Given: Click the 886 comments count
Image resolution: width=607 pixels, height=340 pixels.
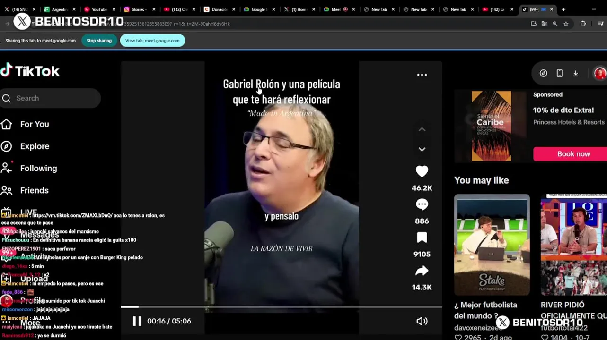Looking at the screenshot, I should tap(422, 221).
